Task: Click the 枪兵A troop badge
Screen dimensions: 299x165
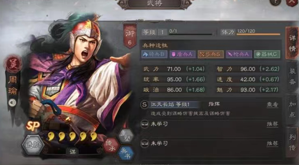Action: 239,54
